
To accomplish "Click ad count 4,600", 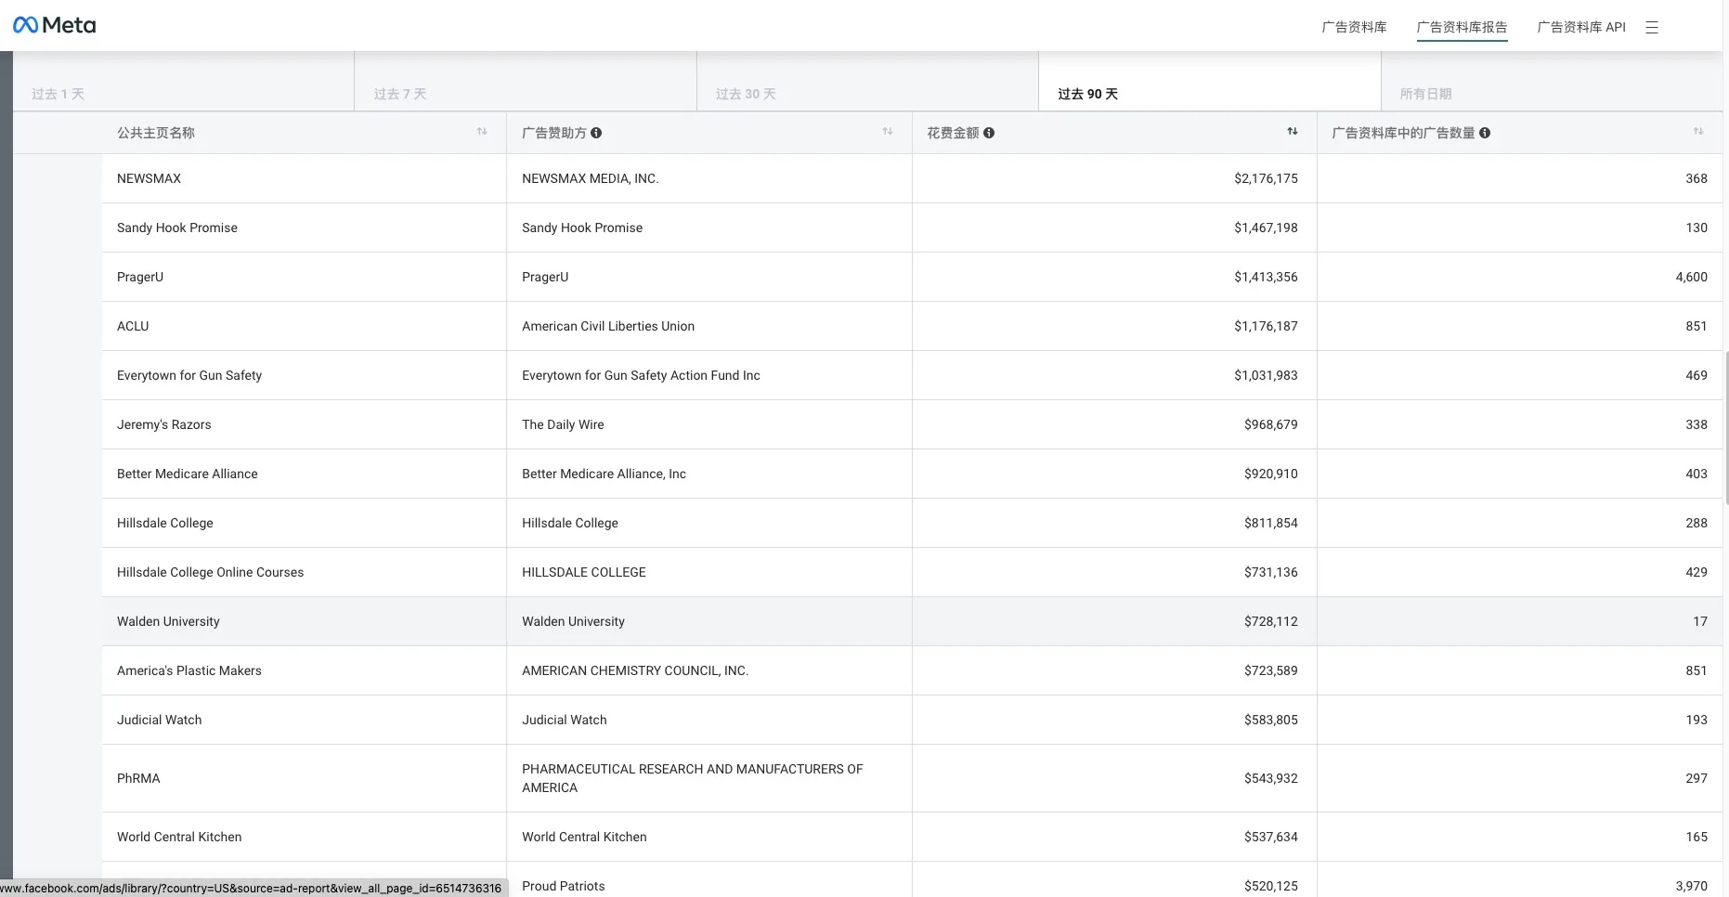I will tap(1691, 277).
